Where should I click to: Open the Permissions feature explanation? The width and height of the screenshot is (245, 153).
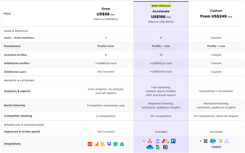(12, 46)
